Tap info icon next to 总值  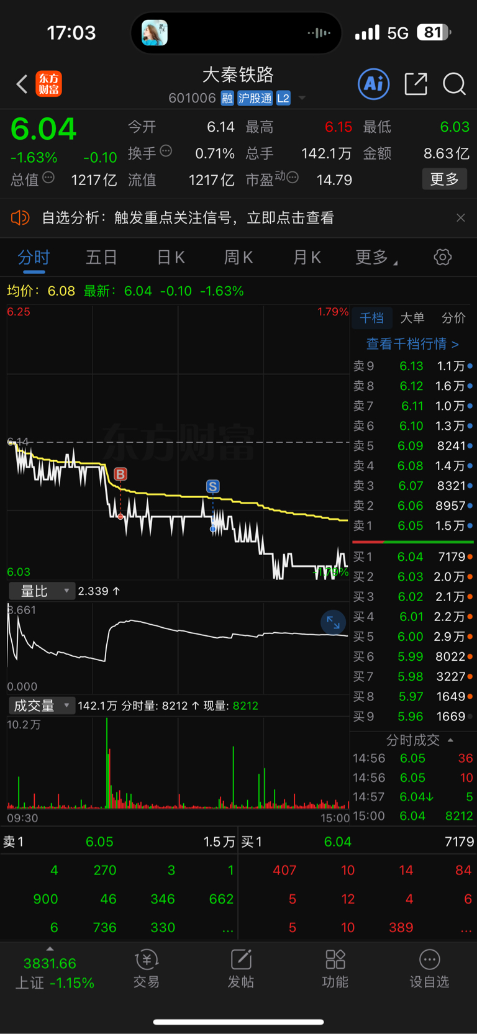click(x=48, y=178)
